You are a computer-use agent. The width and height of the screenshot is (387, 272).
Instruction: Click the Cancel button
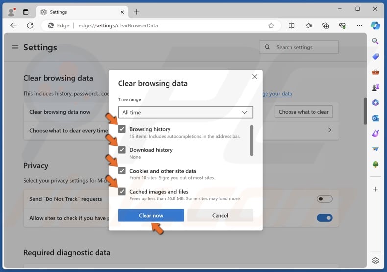pyautogui.click(x=220, y=215)
